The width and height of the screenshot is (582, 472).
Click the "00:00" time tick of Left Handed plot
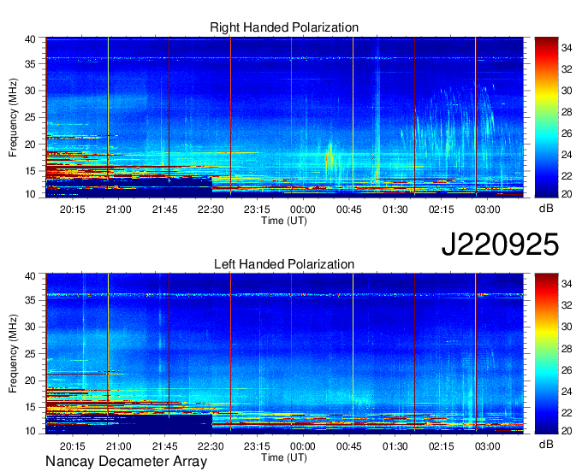[303, 446]
